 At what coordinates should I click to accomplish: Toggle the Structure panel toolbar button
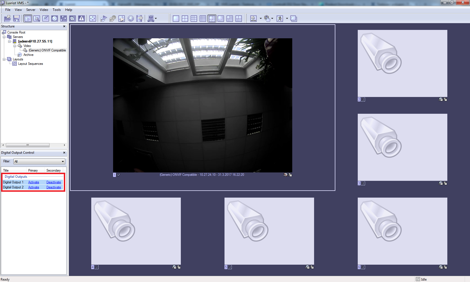tap(28, 18)
